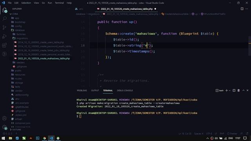251x141 pixels.
Task: Close the terminal panel with X
Action: 247,90
